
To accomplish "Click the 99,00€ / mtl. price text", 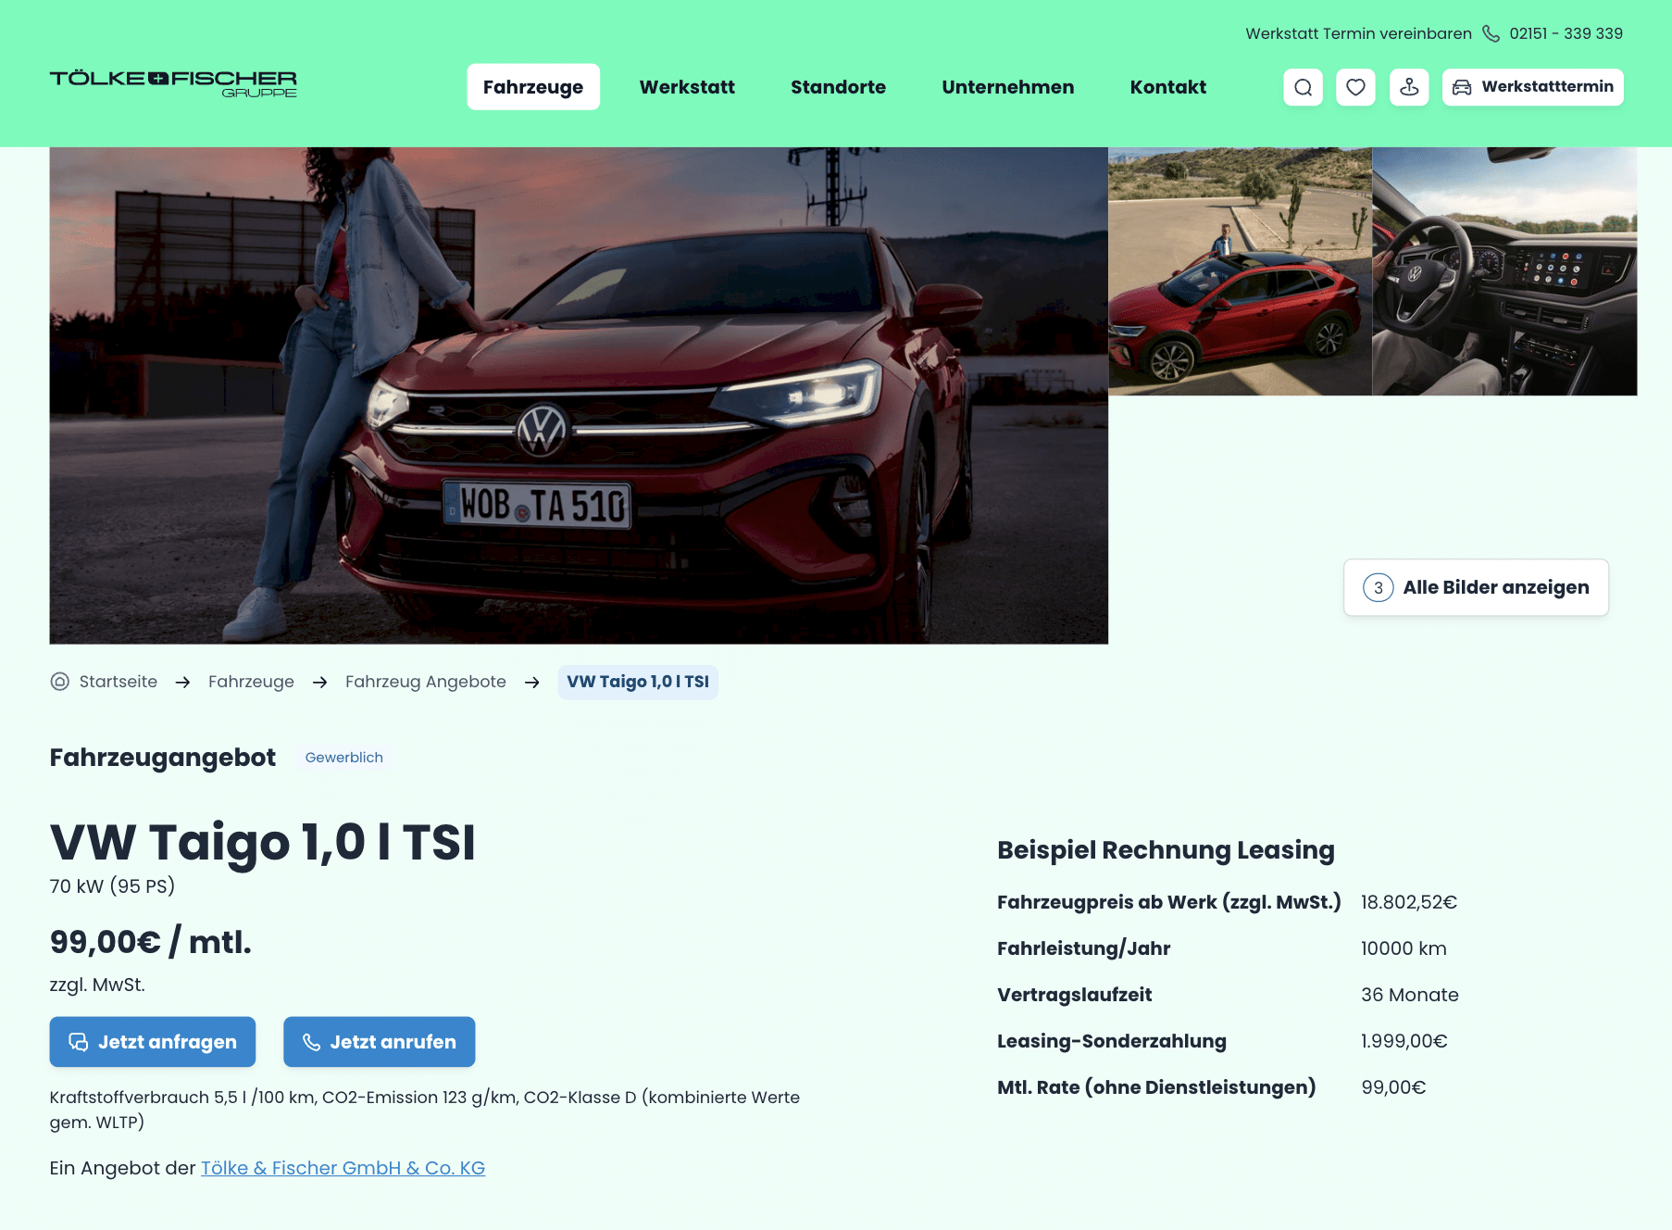I will pos(151,942).
